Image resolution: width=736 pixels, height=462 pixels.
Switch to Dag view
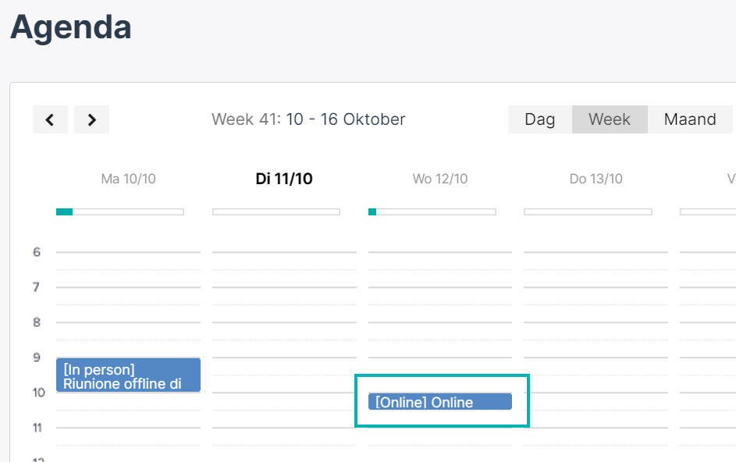tap(540, 119)
